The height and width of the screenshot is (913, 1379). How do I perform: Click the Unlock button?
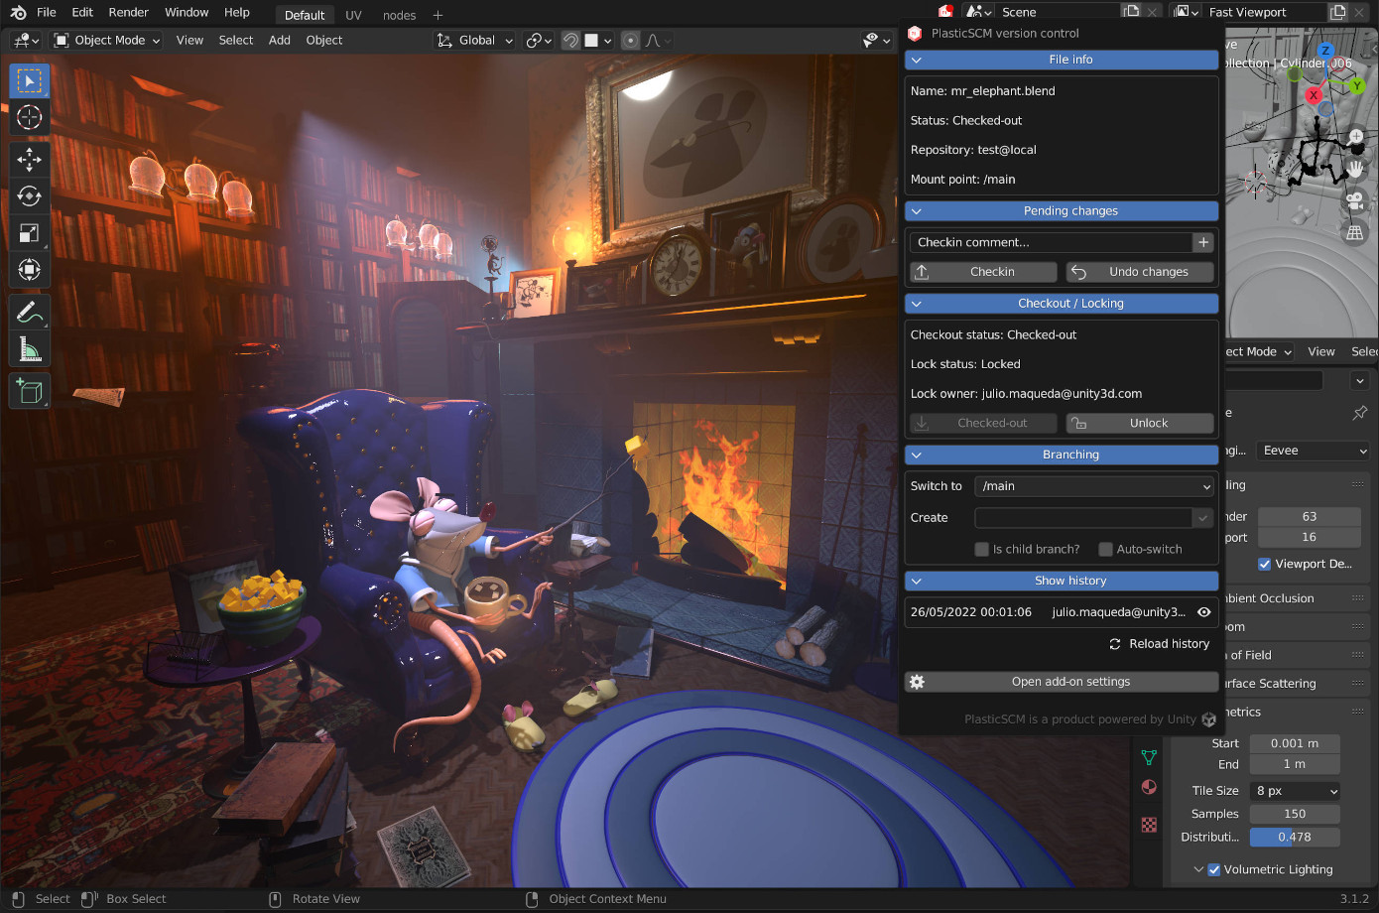1140,423
